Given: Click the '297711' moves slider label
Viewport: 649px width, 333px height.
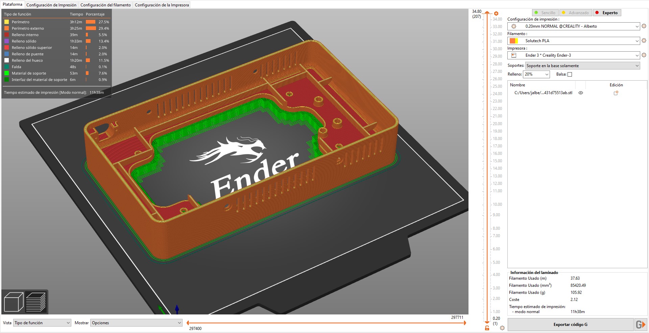Looking at the screenshot, I should 457,317.
